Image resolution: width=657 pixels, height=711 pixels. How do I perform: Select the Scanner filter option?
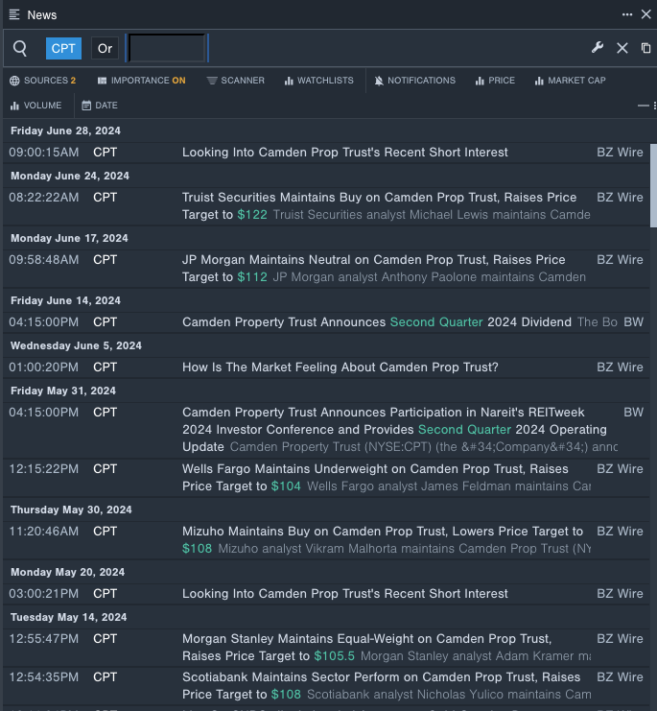(x=235, y=81)
